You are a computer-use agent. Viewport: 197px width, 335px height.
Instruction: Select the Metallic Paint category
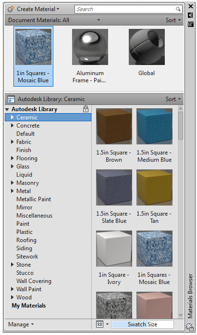34,199
